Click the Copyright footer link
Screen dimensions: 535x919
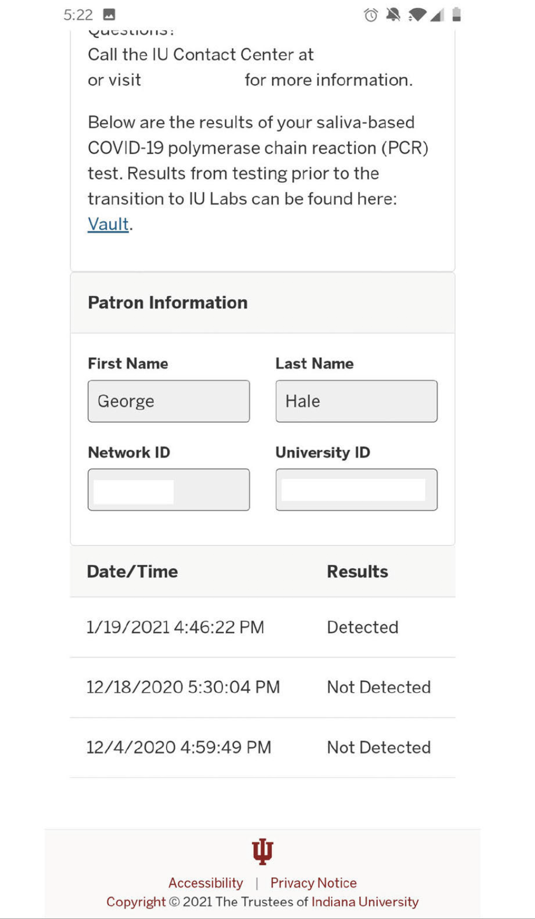(x=136, y=902)
